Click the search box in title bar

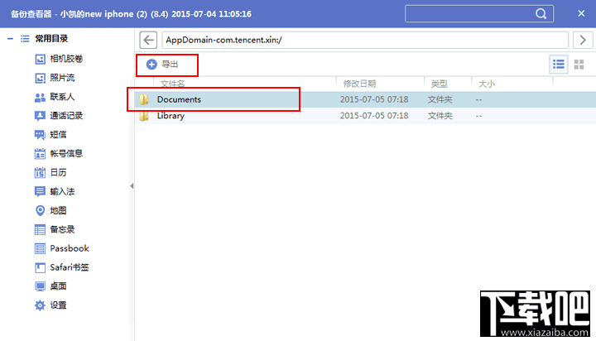pyautogui.click(x=479, y=14)
